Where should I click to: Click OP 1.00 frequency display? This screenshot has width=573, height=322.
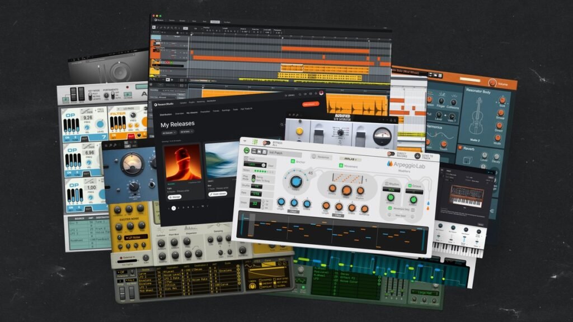pos(91,188)
